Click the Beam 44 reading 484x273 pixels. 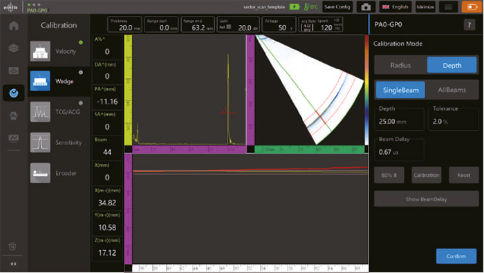click(x=106, y=148)
